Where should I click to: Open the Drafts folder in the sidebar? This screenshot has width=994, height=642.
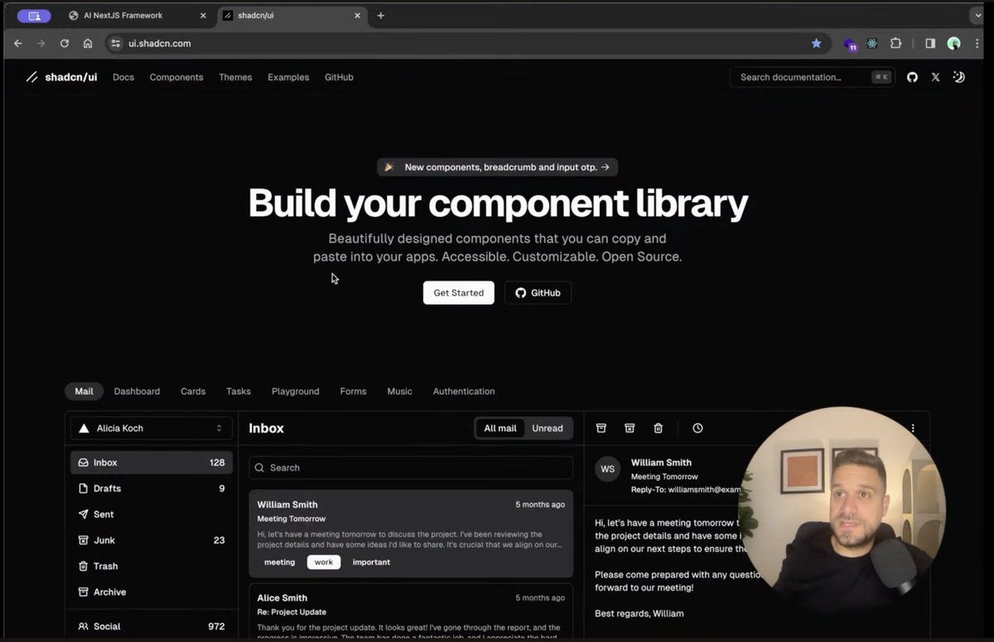pos(151,488)
